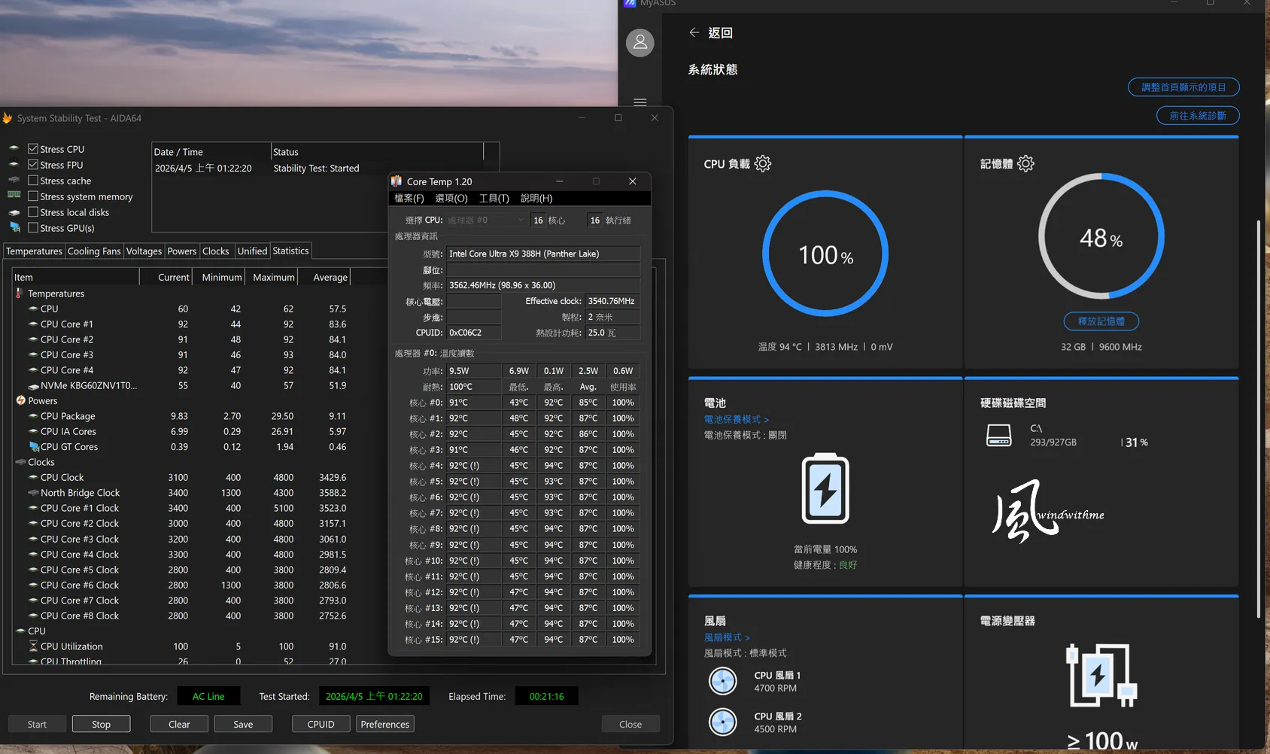Viewport: 1270px width, 754px height.
Task: Click the NVMe KBG60ZNV1T0 drive icon
Action: 34,386
